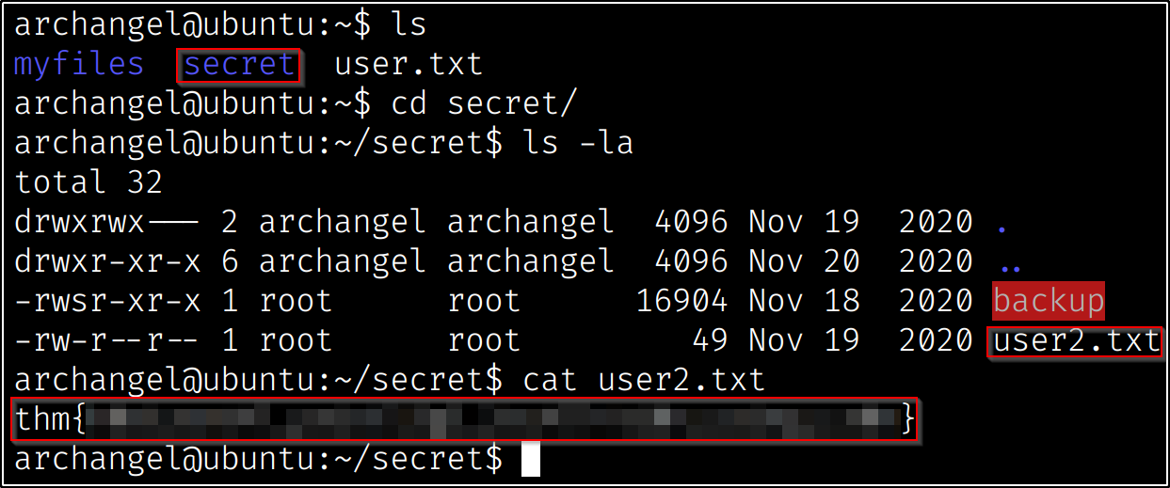Viewport: 1170px width, 488px height.
Task: Click user2.txt in the directory listing
Action: (x=1076, y=341)
